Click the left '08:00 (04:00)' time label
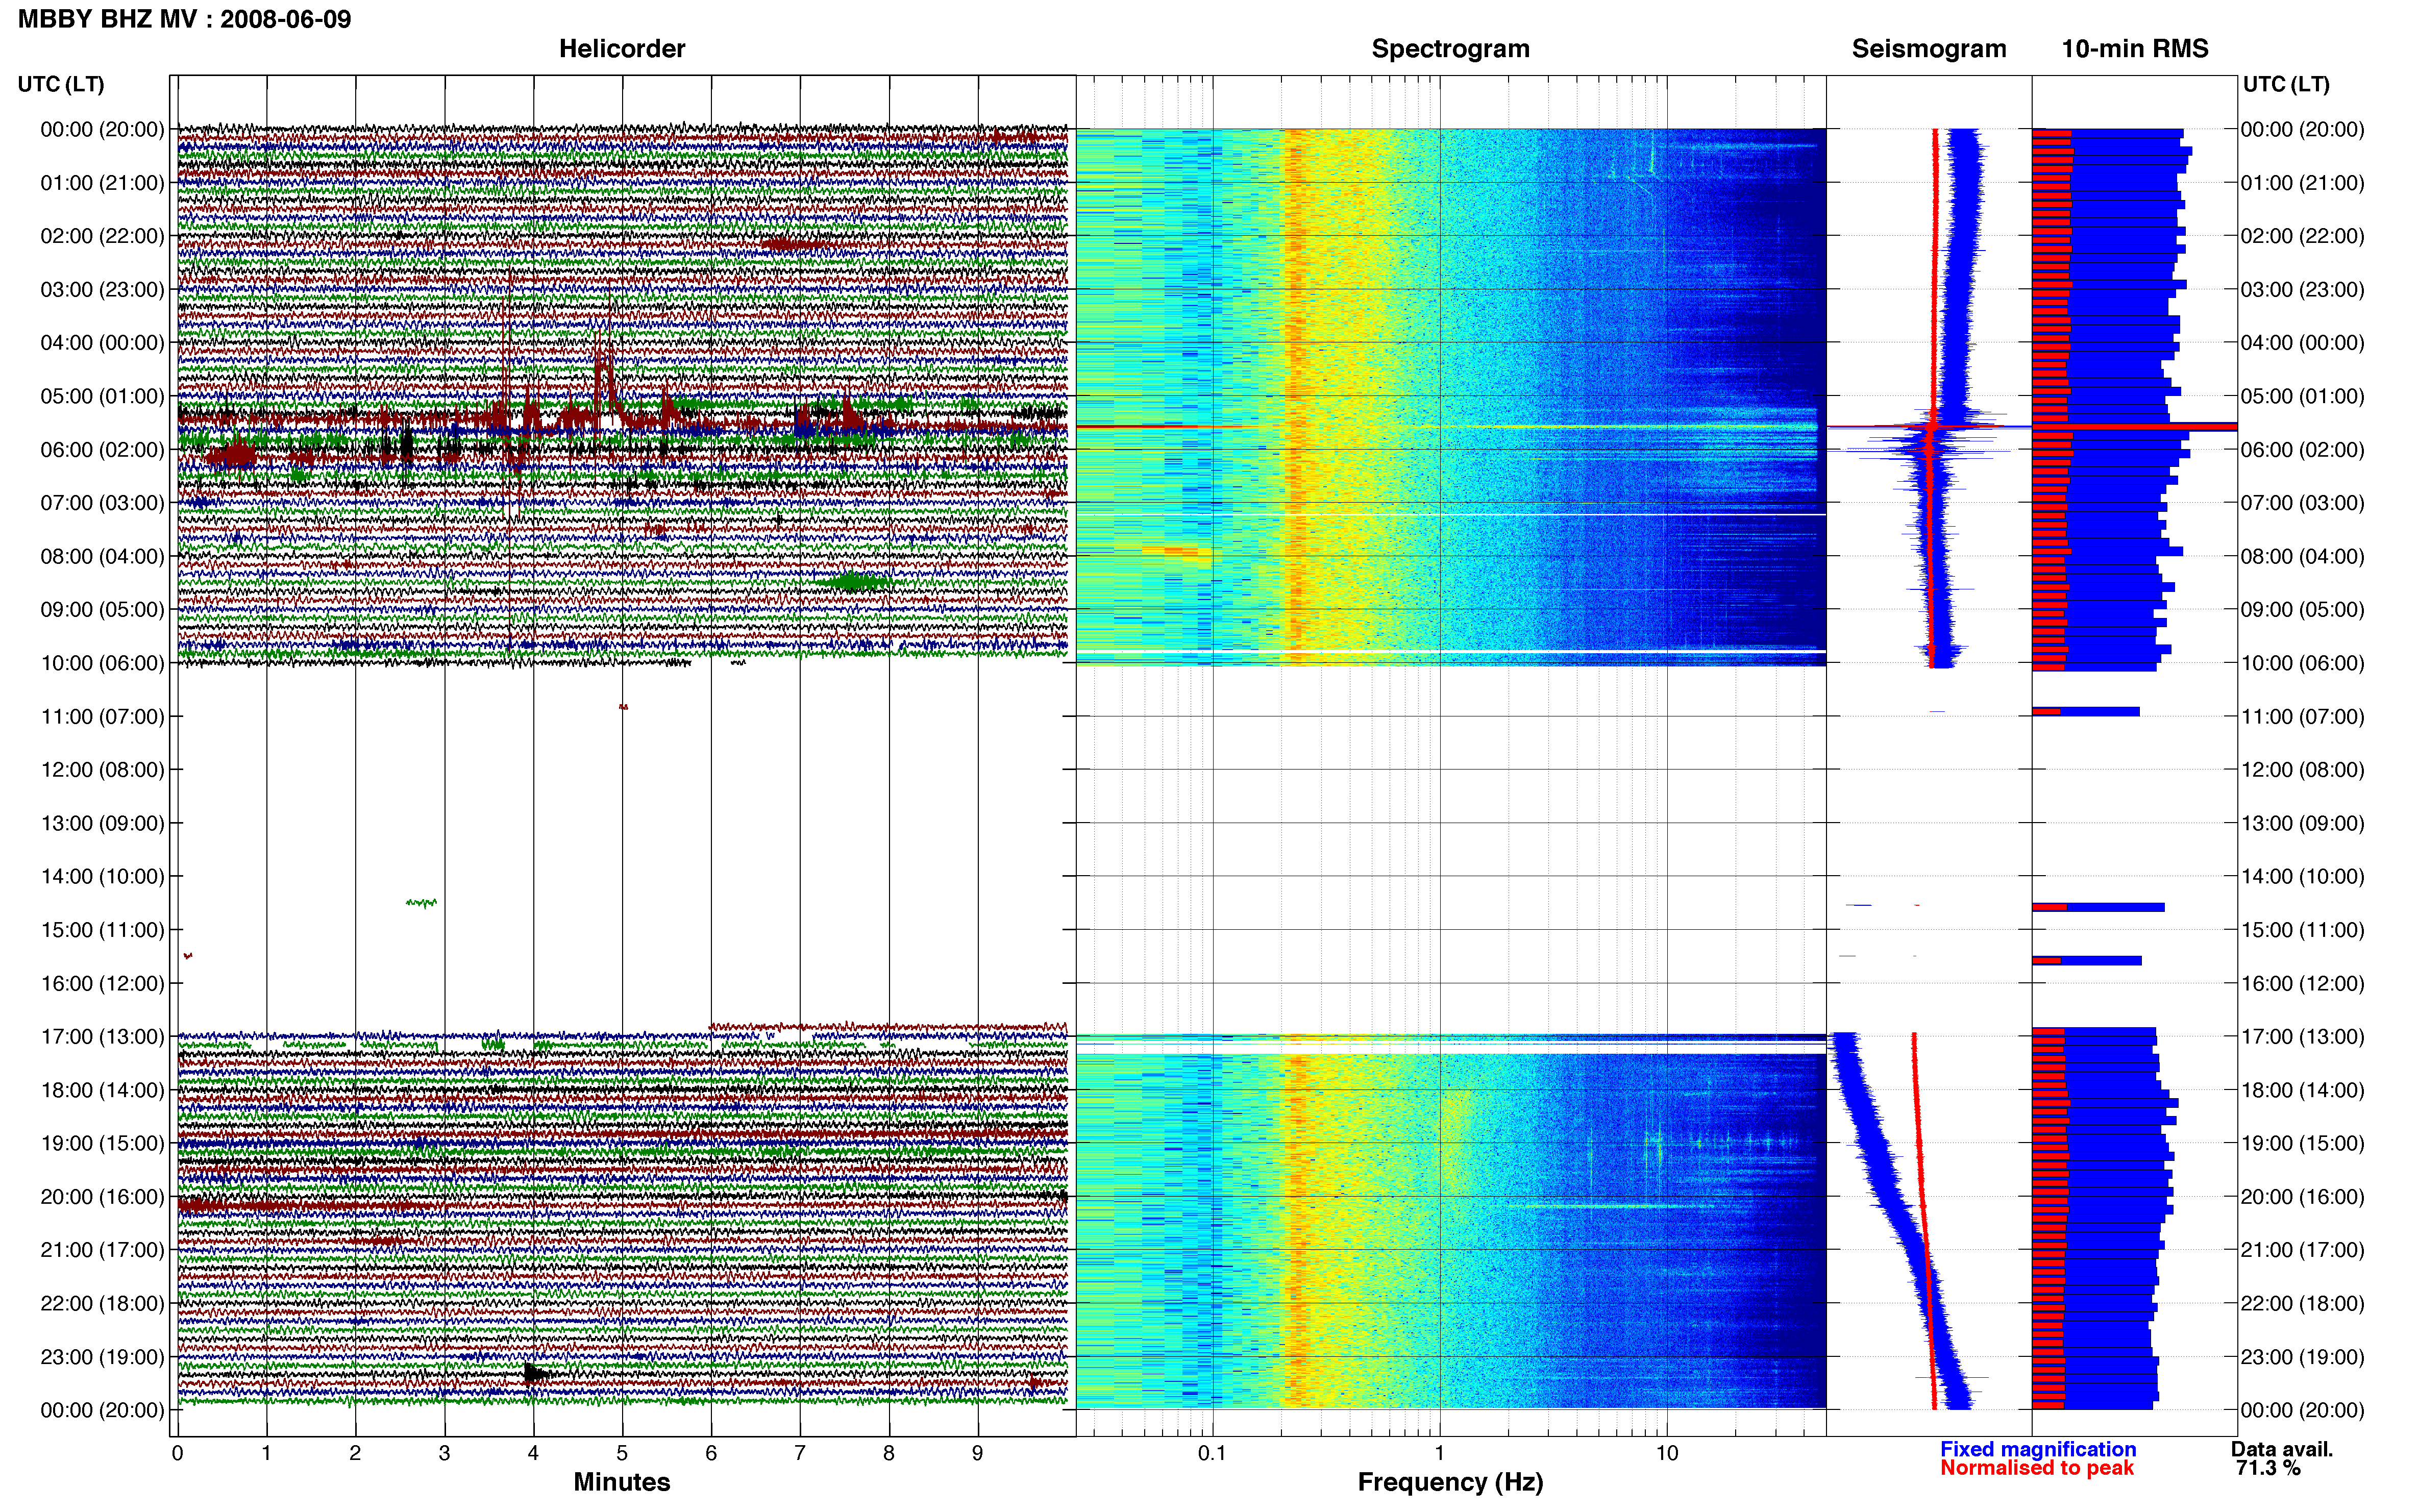The image size is (2419, 1512). tap(102, 556)
